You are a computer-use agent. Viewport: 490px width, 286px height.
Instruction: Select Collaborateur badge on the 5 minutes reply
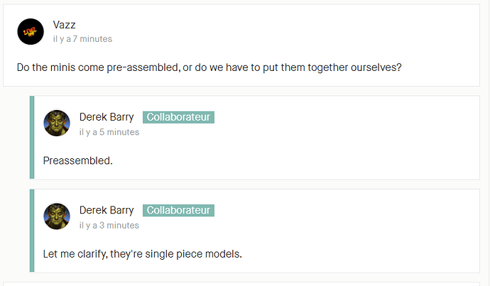point(178,117)
